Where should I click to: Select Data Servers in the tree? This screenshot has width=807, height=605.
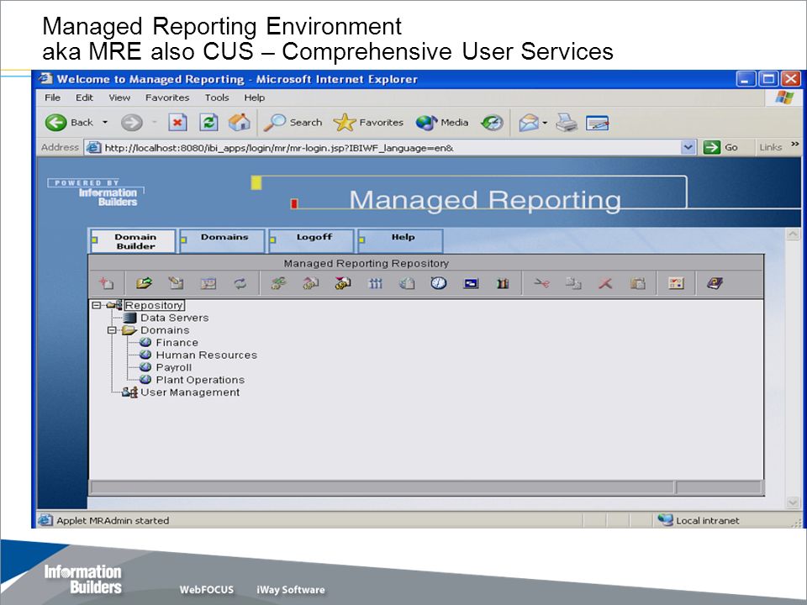click(175, 318)
